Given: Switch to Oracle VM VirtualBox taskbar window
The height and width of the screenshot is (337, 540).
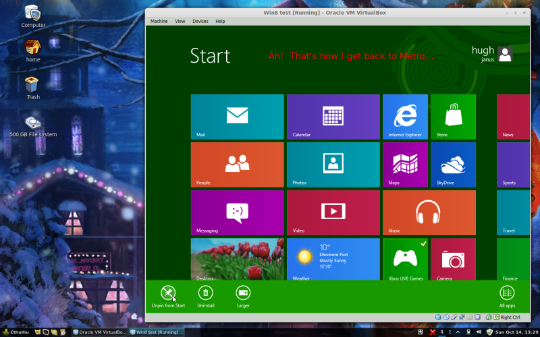Looking at the screenshot, I should (x=99, y=332).
